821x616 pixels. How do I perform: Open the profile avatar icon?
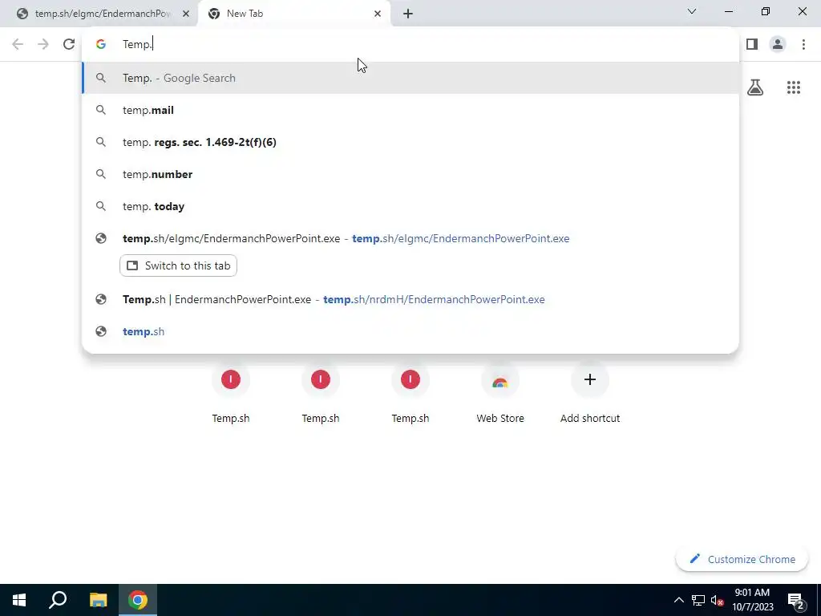pos(778,44)
